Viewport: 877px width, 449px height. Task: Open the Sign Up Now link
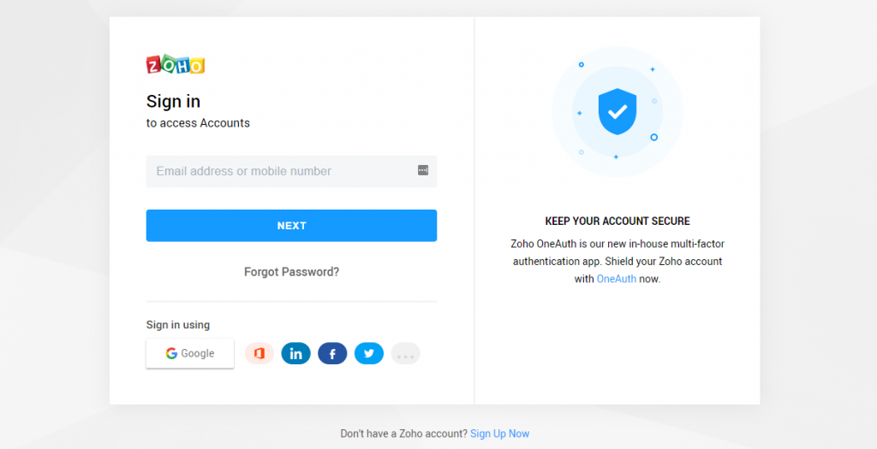coord(499,434)
